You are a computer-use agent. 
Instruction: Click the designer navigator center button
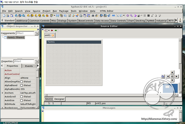click(x=172, y=76)
